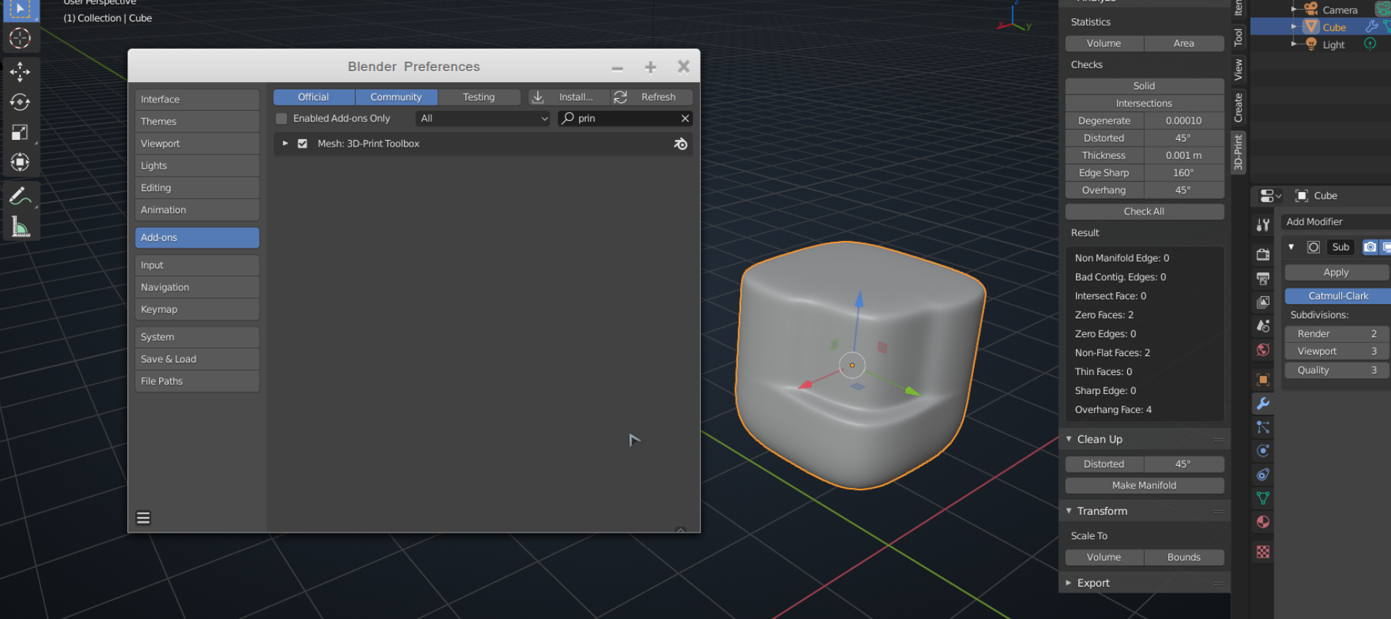1391x619 pixels.
Task: Open the add-on category 'All' dropdown
Action: (483, 118)
